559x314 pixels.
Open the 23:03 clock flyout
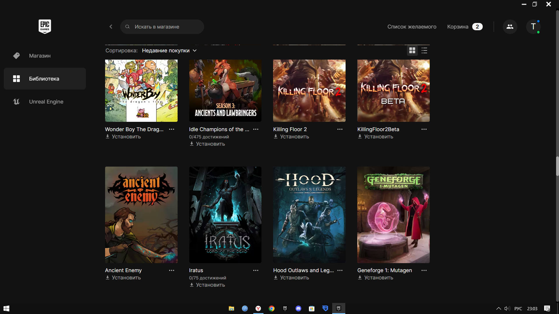532,308
